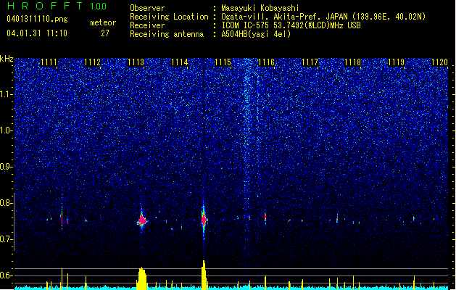Click the 1115 time marker
The width and height of the screenshot is (456, 290).
(x=223, y=62)
